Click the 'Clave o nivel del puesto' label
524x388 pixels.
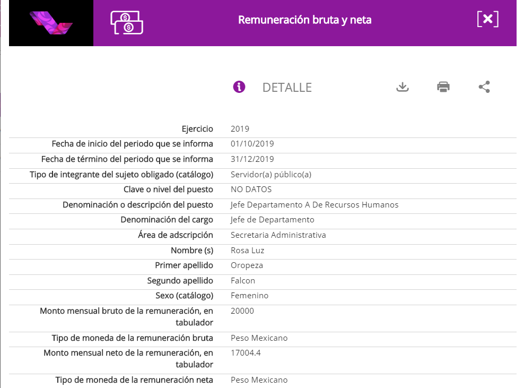coord(168,189)
